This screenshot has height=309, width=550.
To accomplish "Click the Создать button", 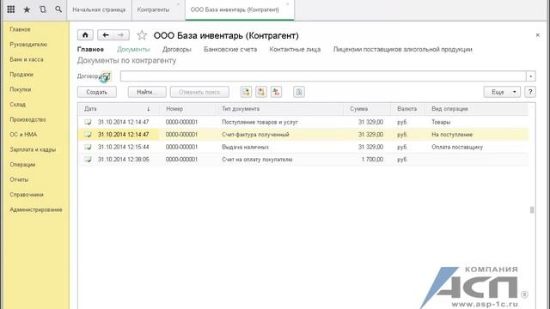I will coord(97,92).
